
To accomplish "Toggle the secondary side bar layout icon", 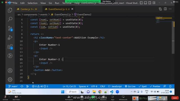I will [x=150, y=3].
